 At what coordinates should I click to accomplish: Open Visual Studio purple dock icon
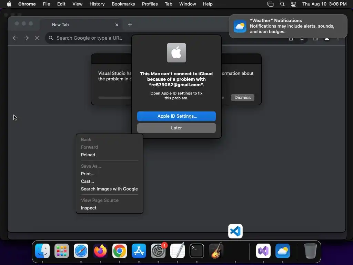[x=263, y=251]
